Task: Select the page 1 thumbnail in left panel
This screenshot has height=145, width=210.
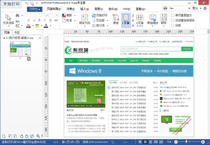Action: point(20,49)
